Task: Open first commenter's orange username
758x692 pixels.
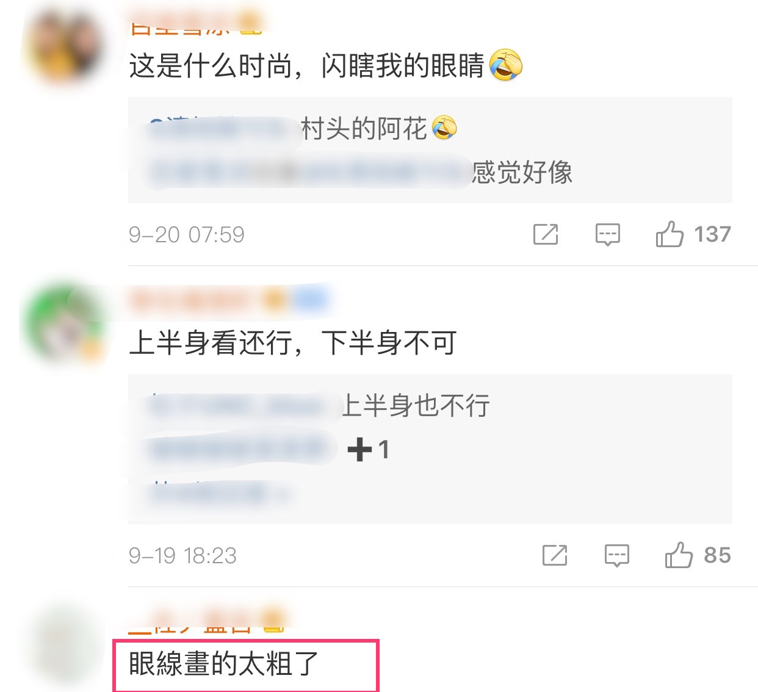Action: [195, 26]
